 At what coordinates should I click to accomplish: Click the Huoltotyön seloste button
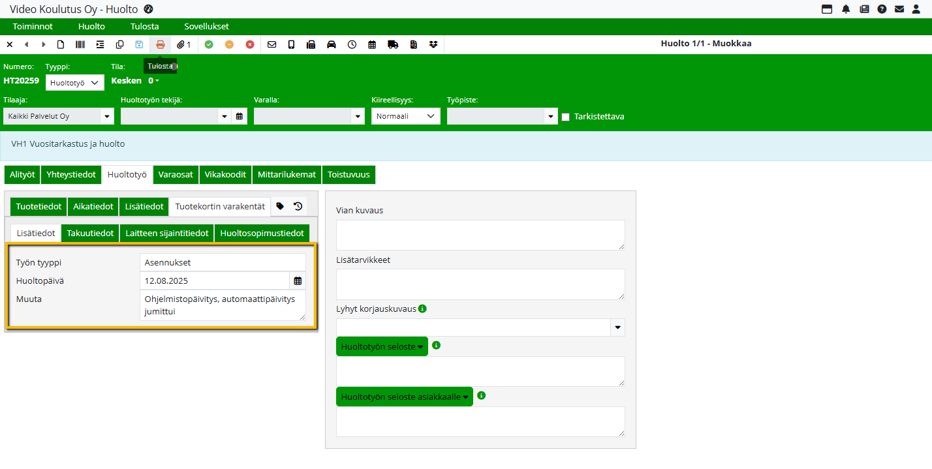pos(382,347)
